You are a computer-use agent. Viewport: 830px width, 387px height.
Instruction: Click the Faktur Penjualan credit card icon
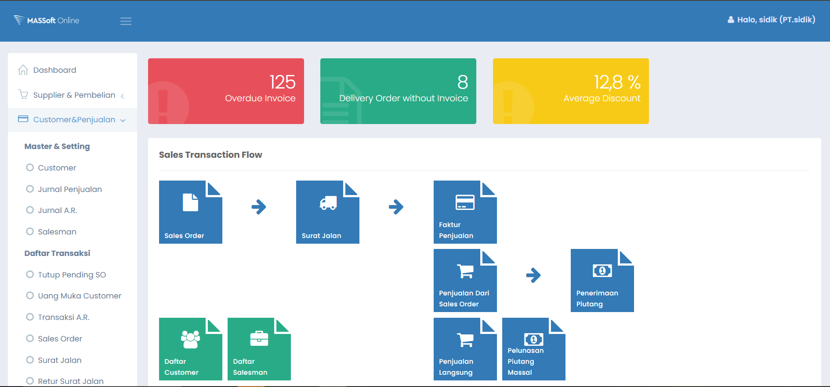(465, 202)
